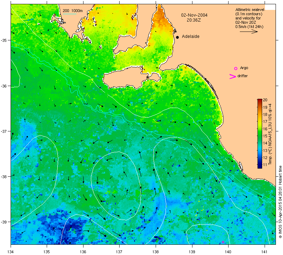Click latitude axis label -39
Viewport: 283px width, 255px height.
[4, 222]
